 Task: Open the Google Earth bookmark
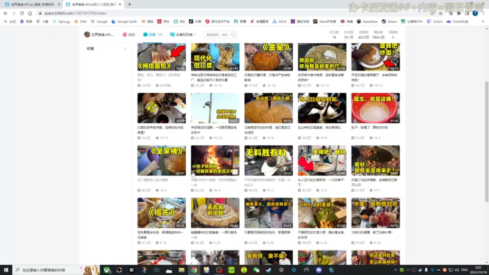tap(124, 21)
